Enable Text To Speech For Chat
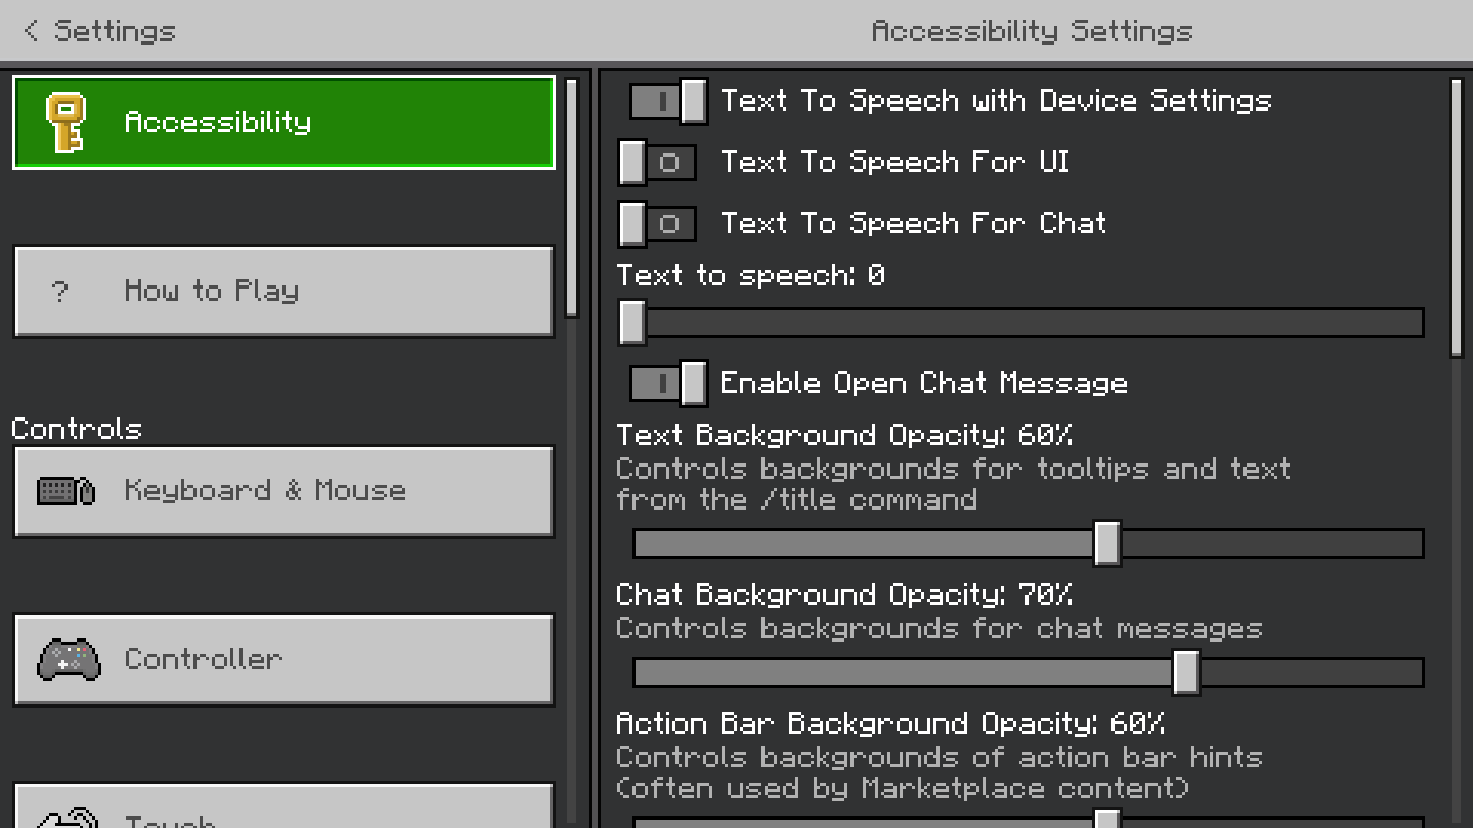This screenshot has height=828, width=1473. (657, 223)
